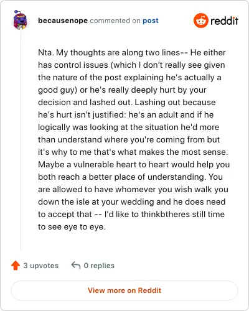Click the "commented on" header text
This screenshot has height=311, width=249.
[x=115, y=21]
